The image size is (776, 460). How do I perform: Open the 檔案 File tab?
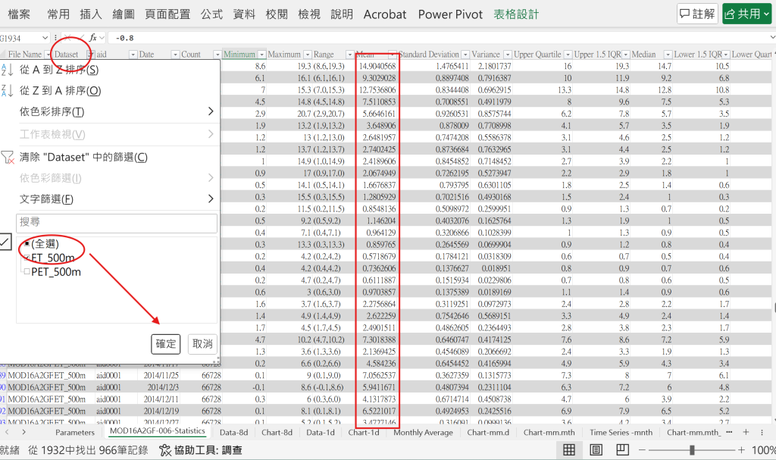coord(19,14)
